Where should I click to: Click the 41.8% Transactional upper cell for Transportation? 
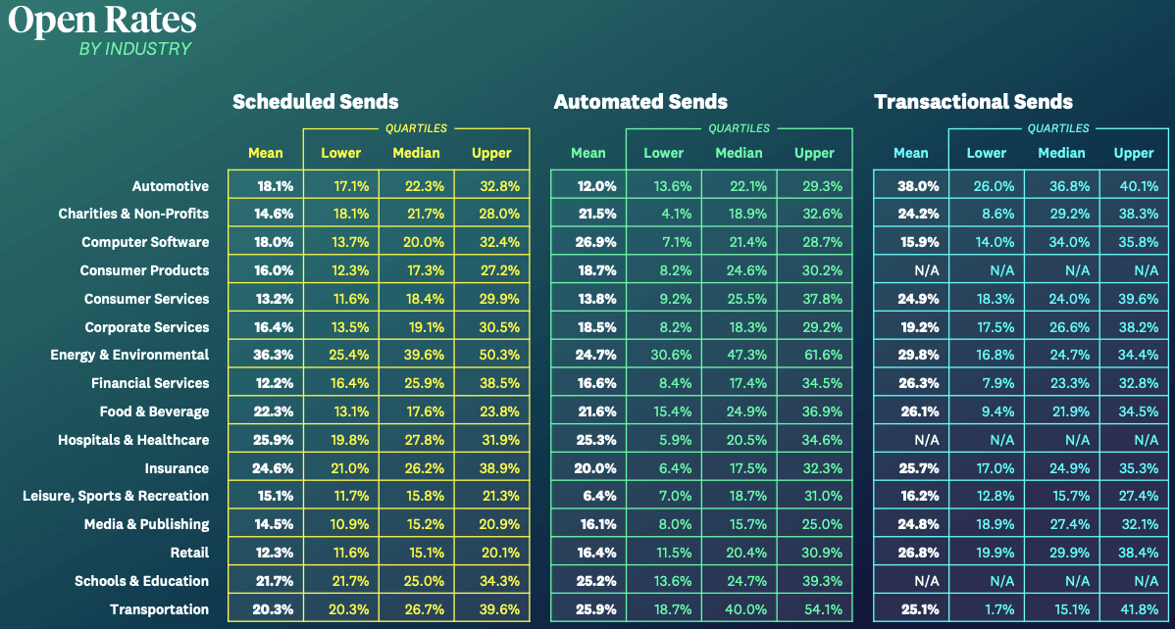click(x=1134, y=609)
